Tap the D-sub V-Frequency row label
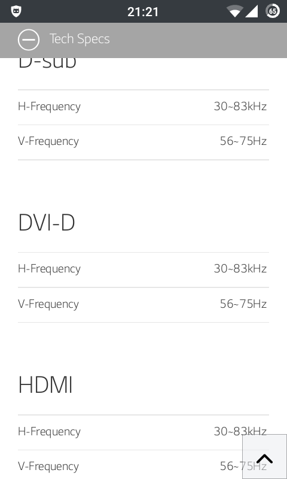The height and width of the screenshot is (479, 287). coord(48,141)
